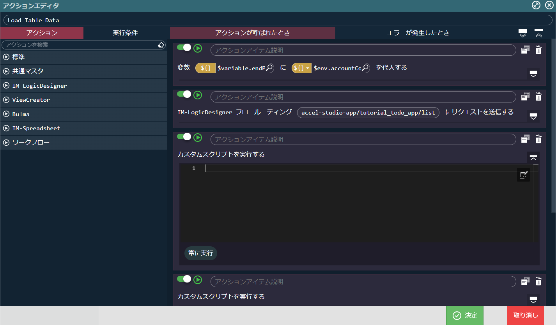Viewport: 556px width, 325px height.
Task: Select the アクションが呼ばれたとき tab
Action: click(x=253, y=33)
